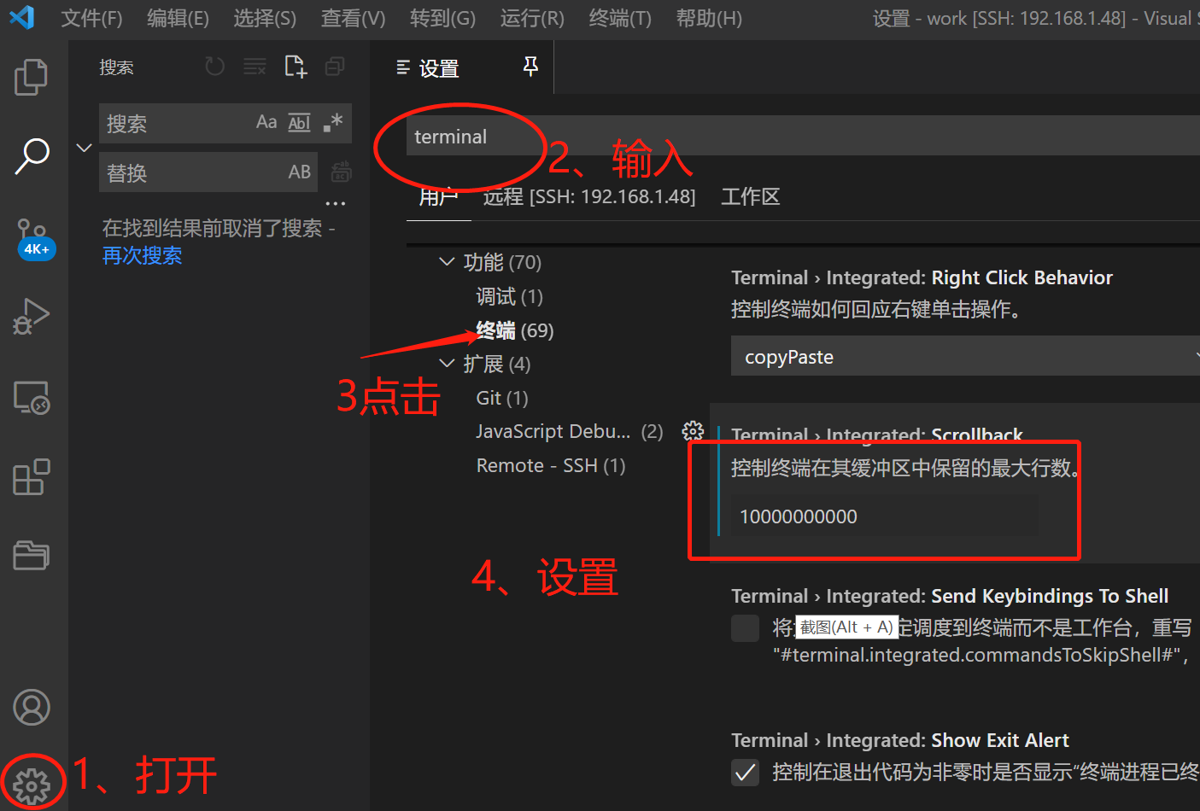Pin the 设置 editor tab
The height and width of the screenshot is (811, 1200).
click(530, 67)
